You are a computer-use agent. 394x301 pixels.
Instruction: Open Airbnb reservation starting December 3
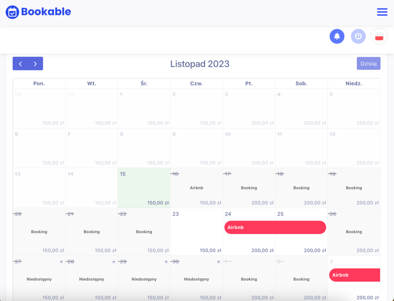354,275
